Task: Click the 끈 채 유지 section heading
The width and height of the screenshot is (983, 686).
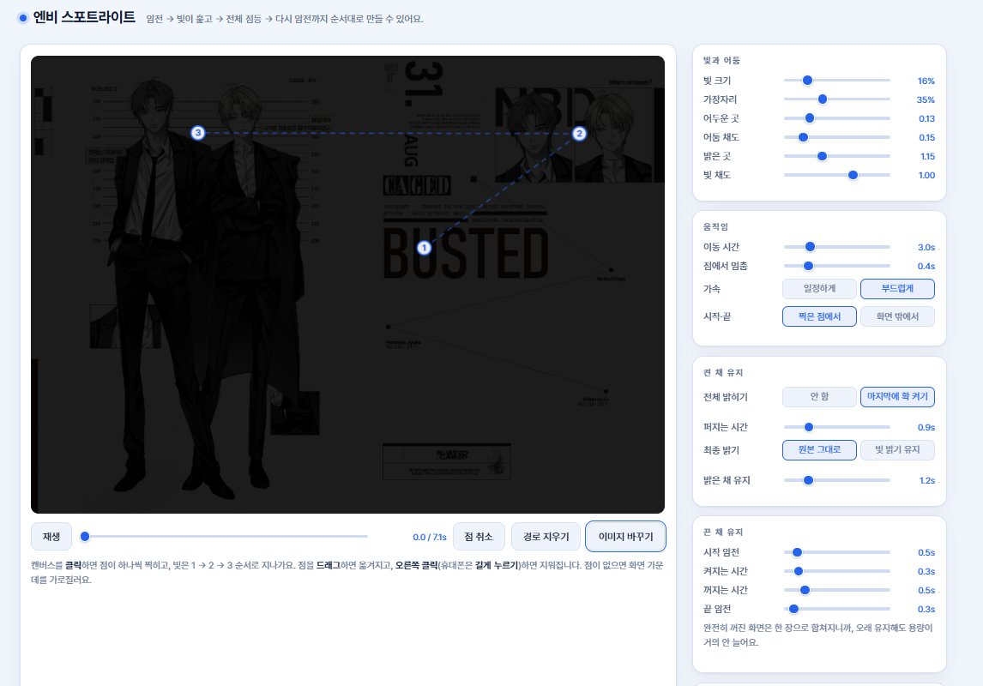Action: 723,532
